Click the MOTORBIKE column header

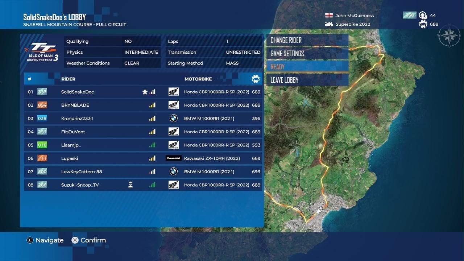[x=198, y=79]
